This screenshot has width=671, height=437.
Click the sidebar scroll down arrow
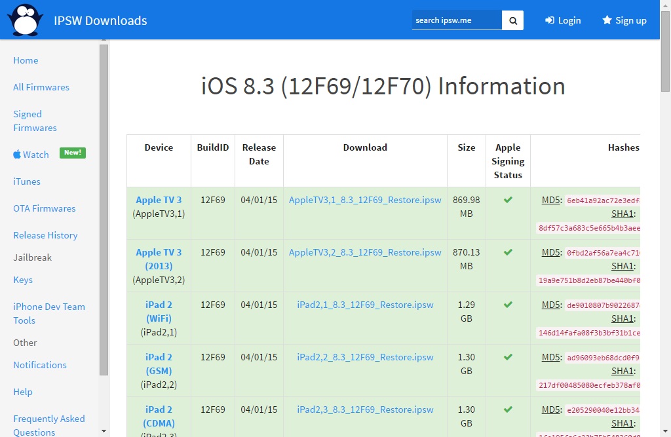104,431
